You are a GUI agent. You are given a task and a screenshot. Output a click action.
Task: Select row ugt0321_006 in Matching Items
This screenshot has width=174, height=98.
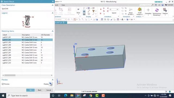pos(27,50)
